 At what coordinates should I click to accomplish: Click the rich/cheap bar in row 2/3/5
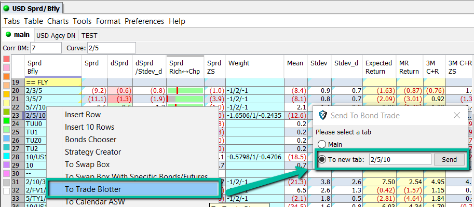pyautogui.click(x=185, y=91)
